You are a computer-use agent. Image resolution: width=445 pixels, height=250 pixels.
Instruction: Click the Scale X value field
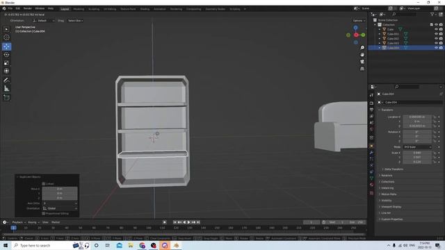417,153
